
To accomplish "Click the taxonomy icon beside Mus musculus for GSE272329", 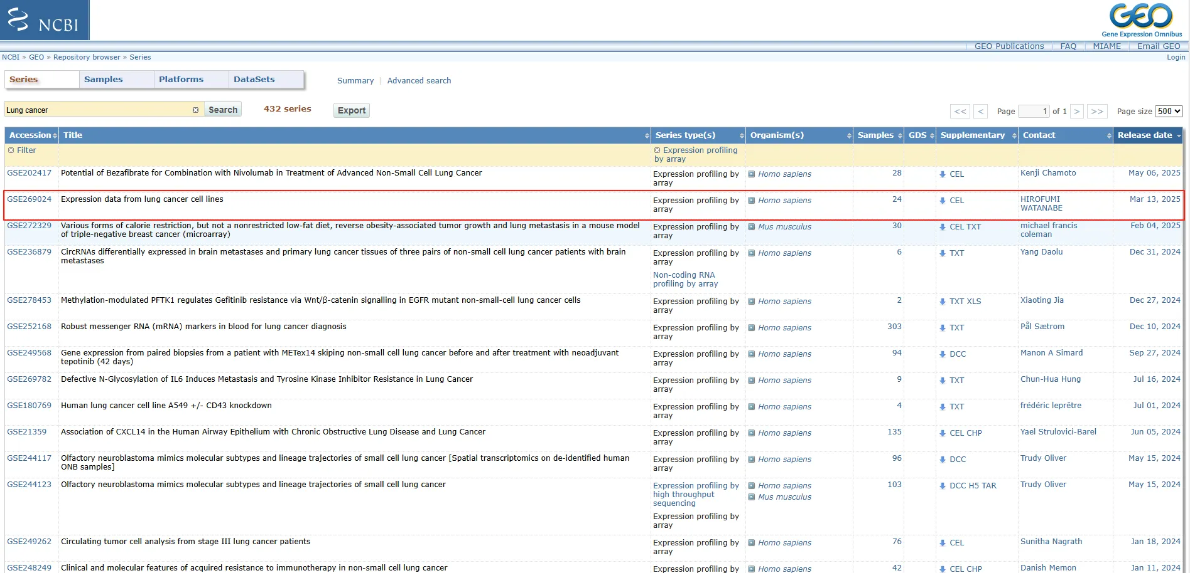I will [751, 227].
